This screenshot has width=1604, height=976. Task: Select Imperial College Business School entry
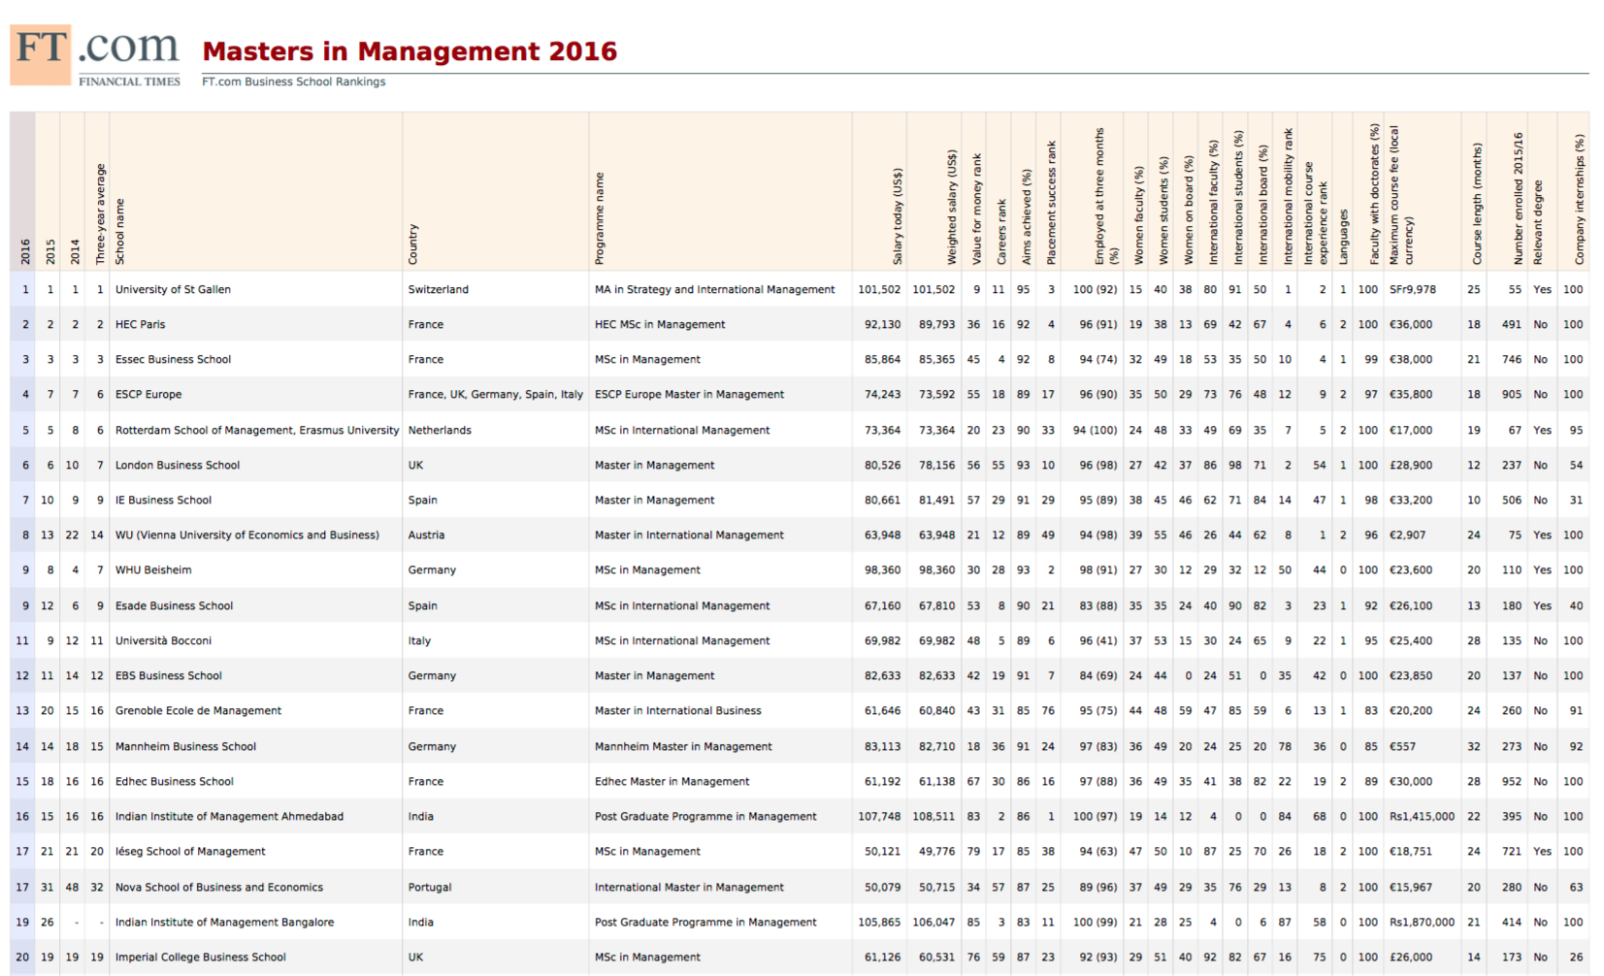tap(200, 957)
